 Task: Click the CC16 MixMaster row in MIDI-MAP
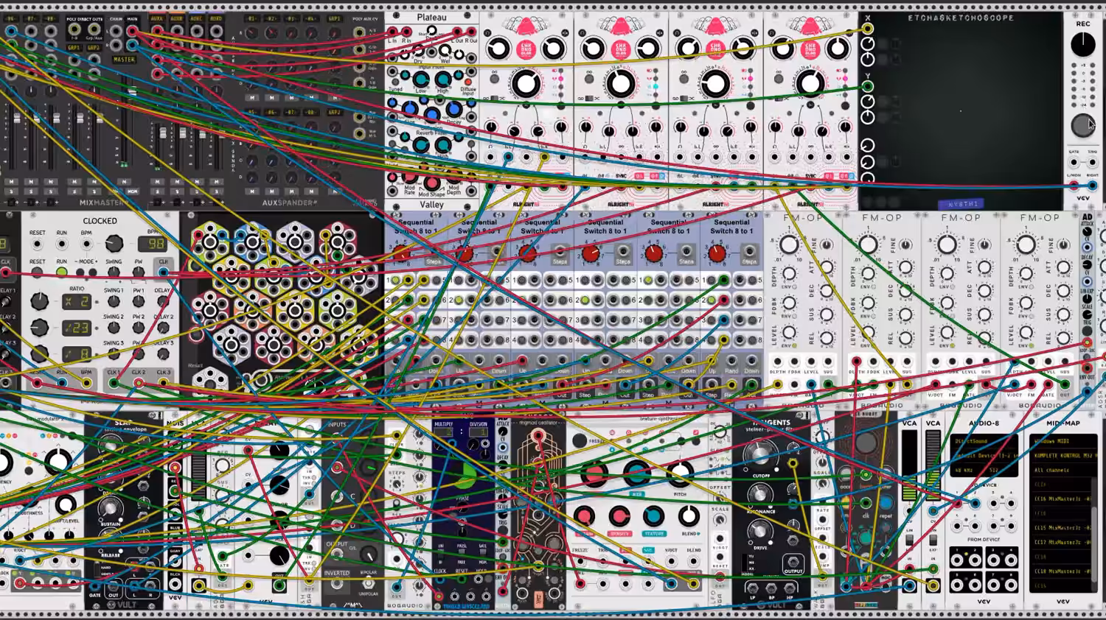point(1059,499)
